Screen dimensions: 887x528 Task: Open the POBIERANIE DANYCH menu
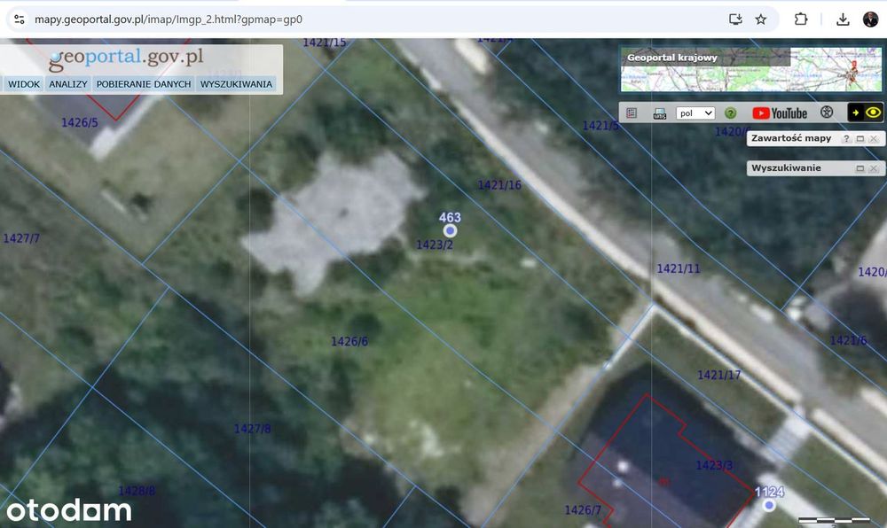[x=143, y=84]
